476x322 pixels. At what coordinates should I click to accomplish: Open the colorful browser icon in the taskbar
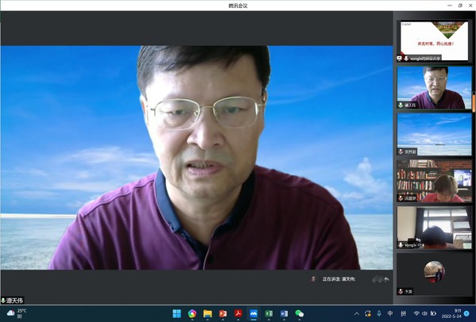tap(192, 313)
